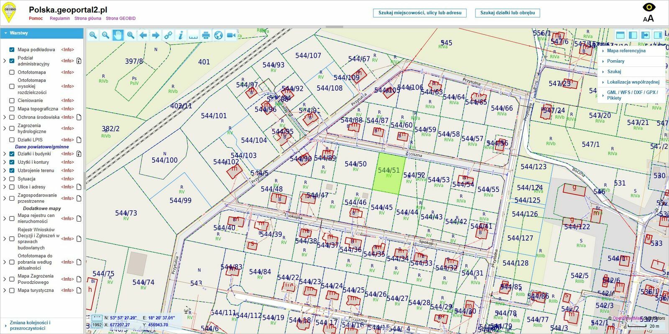Open the Regulamin link
This screenshot has width=669, height=334.
(x=60, y=18)
